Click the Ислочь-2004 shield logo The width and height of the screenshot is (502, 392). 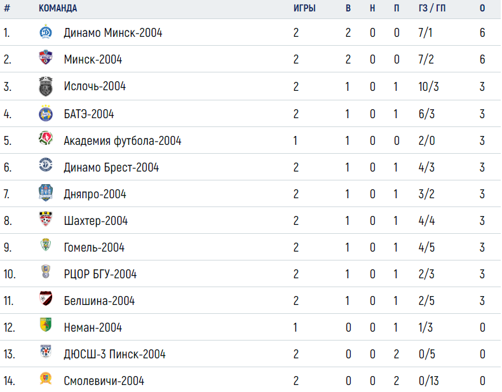(46, 86)
